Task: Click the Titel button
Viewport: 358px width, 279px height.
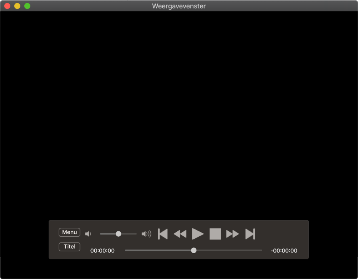Action: (x=69, y=247)
